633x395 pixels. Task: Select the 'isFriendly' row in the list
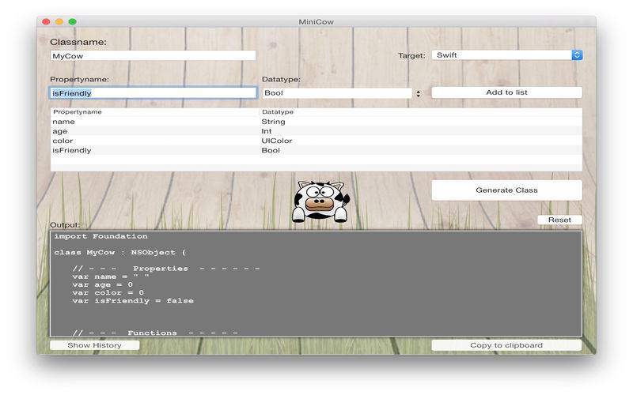(x=316, y=150)
